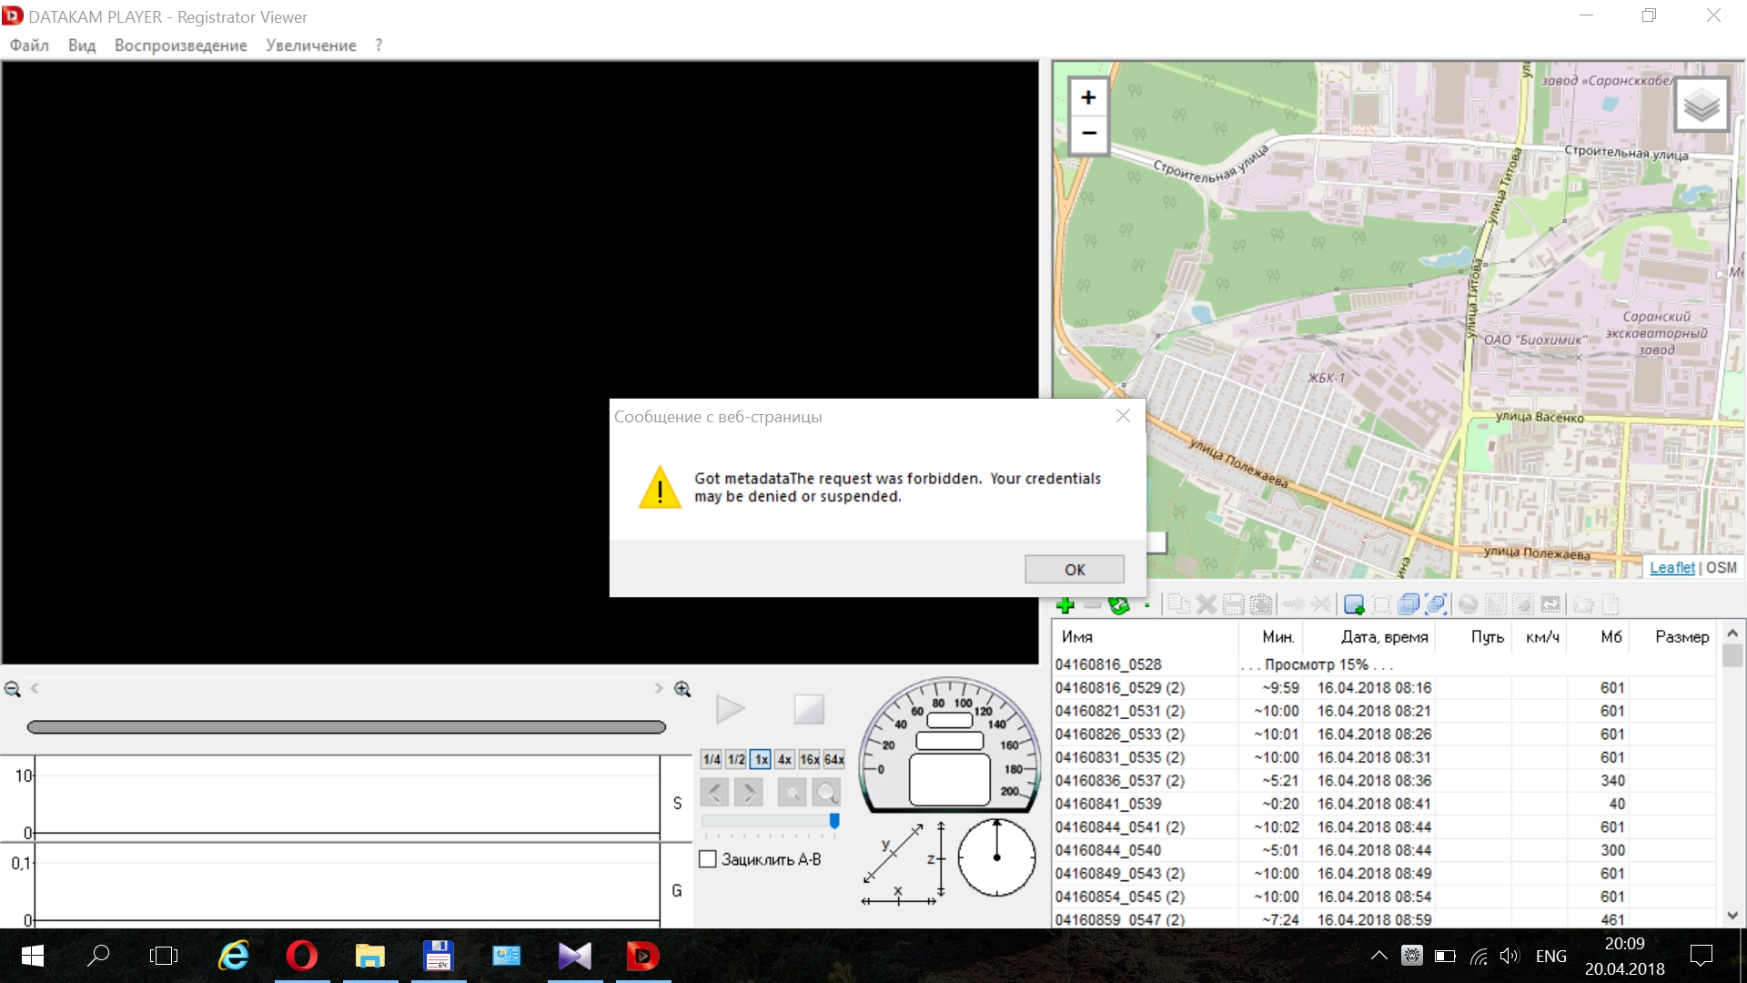Select 64x playback speed
1747x983 pixels.
[833, 759]
